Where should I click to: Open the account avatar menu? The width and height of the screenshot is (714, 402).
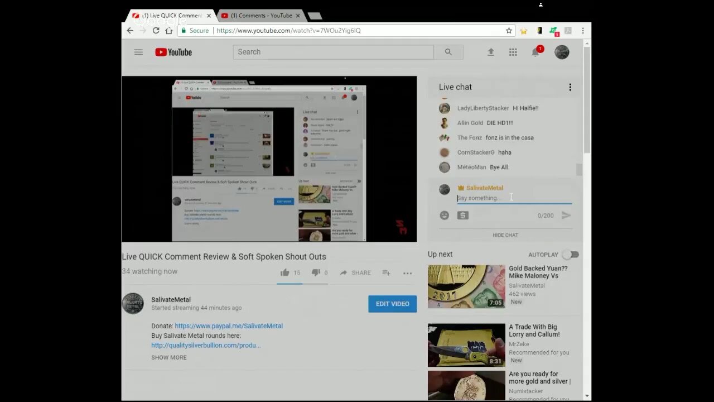[x=562, y=52]
